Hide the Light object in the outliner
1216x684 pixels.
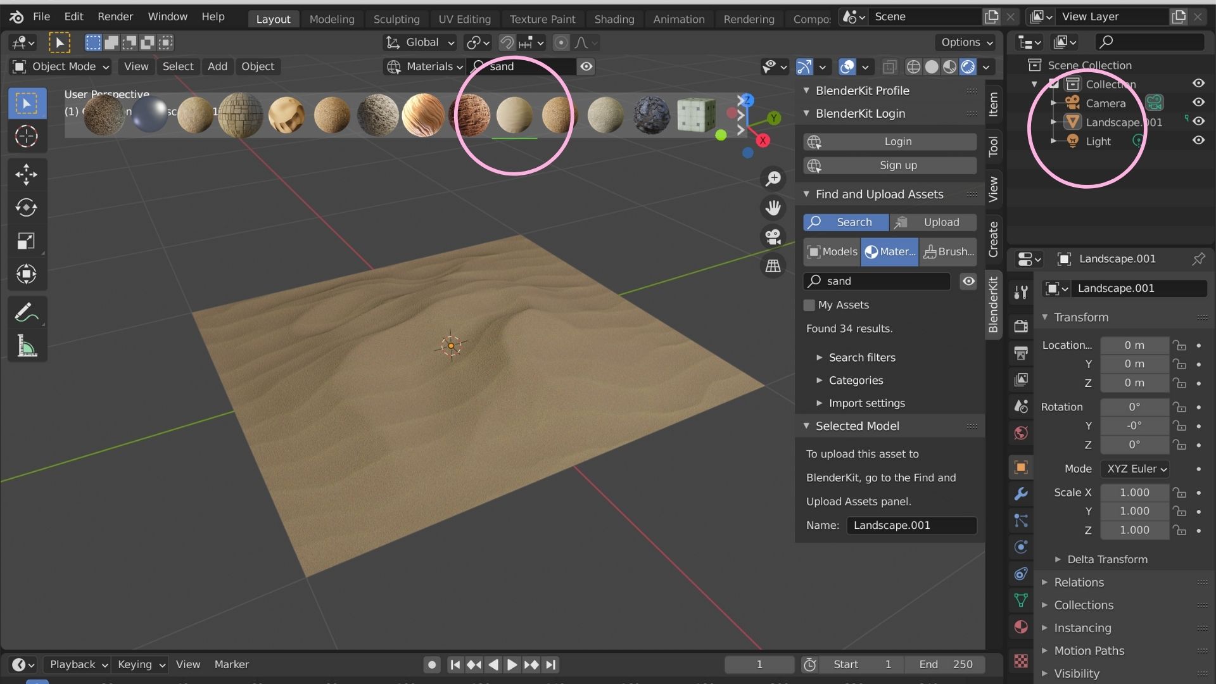1199,141
